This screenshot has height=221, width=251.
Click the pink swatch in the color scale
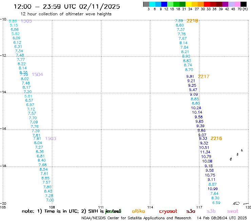pos(237,4)
